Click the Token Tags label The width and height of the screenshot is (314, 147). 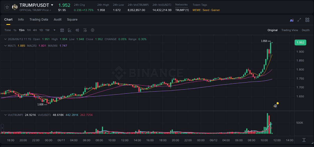point(200,5)
